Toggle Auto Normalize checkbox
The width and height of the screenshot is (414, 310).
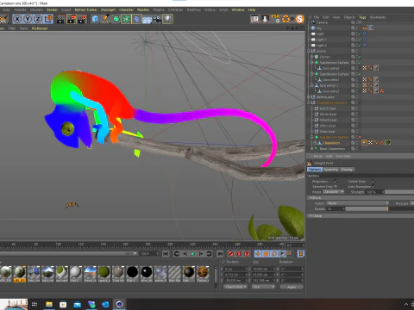(373, 187)
